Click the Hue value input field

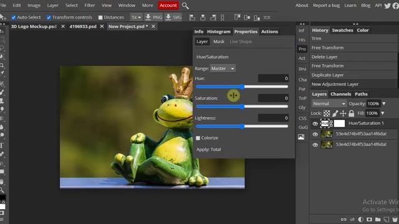273,78
